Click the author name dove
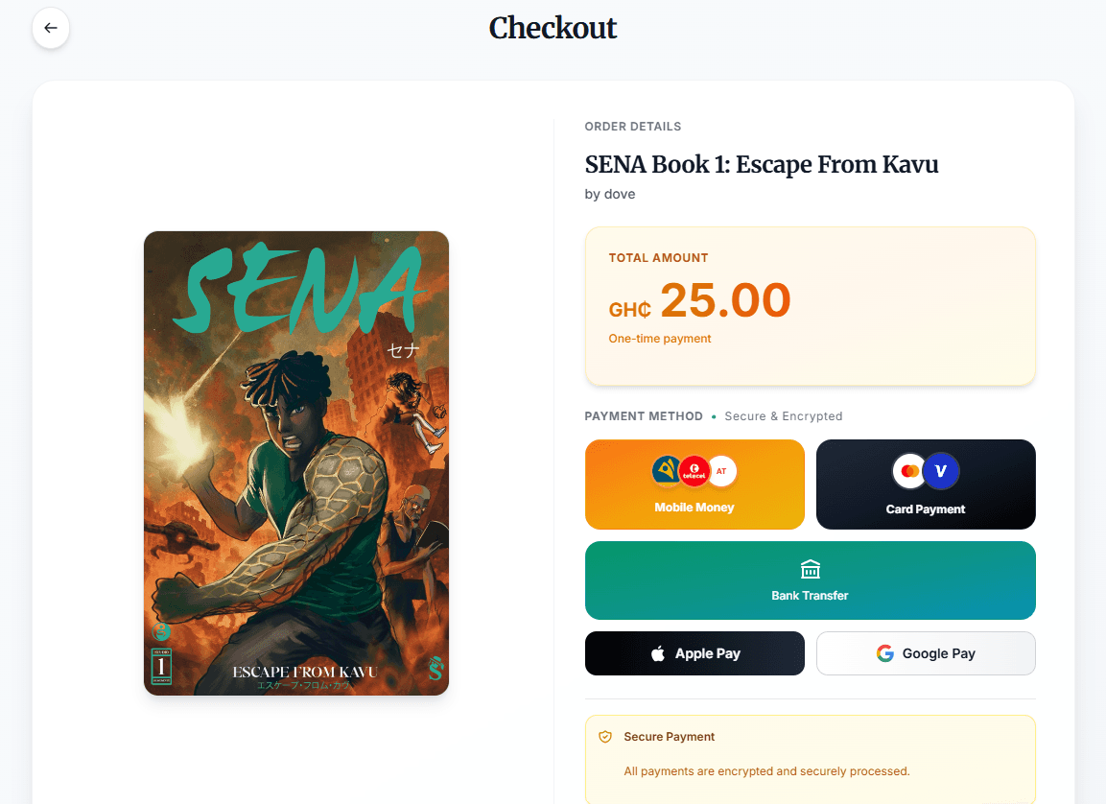The width and height of the screenshot is (1106, 804). pyautogui.click(x=620, y=194)
